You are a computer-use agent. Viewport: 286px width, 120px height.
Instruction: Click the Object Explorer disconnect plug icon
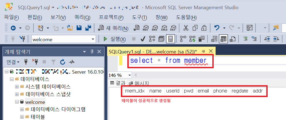pyautogui.click(x=35, y=62)
